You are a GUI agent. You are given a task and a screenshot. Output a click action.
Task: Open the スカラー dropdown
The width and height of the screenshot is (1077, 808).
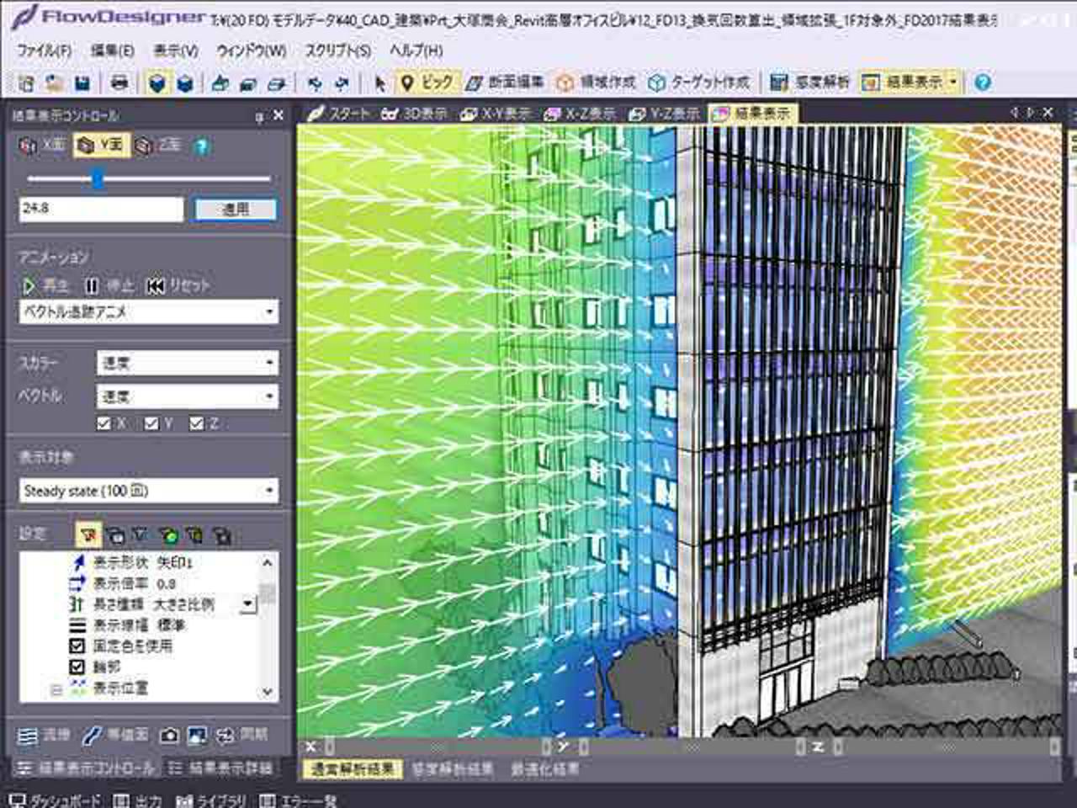pos(187,363)
